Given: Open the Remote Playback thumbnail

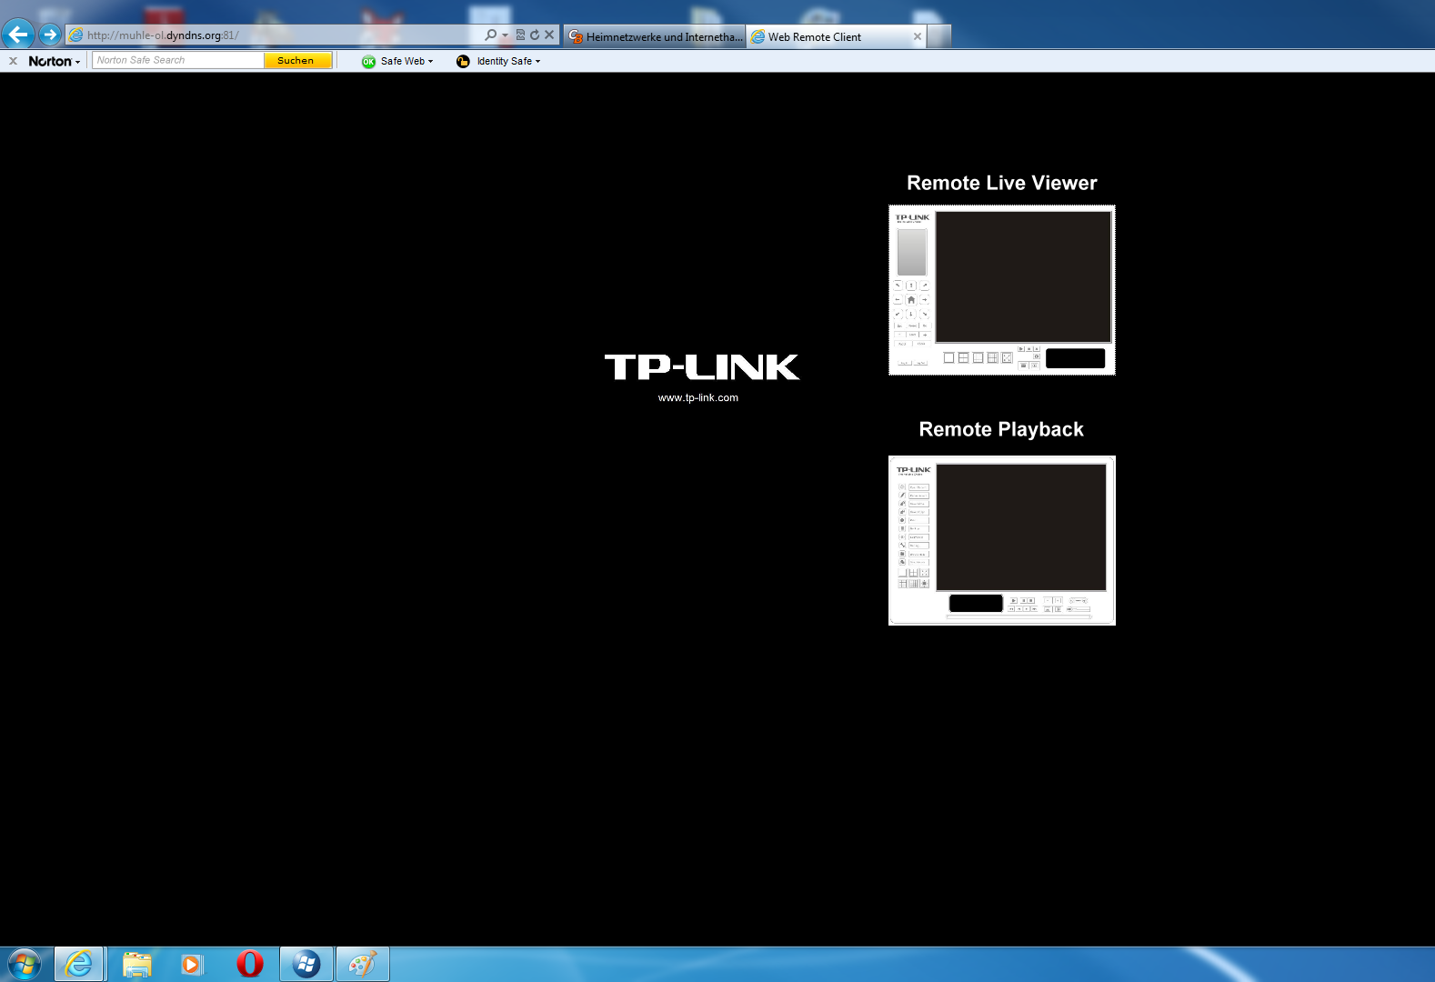Looking at the screenshot, I should [1002, 540].
